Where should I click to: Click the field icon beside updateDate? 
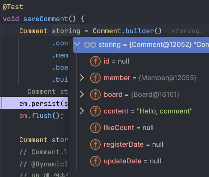[95, 161]
